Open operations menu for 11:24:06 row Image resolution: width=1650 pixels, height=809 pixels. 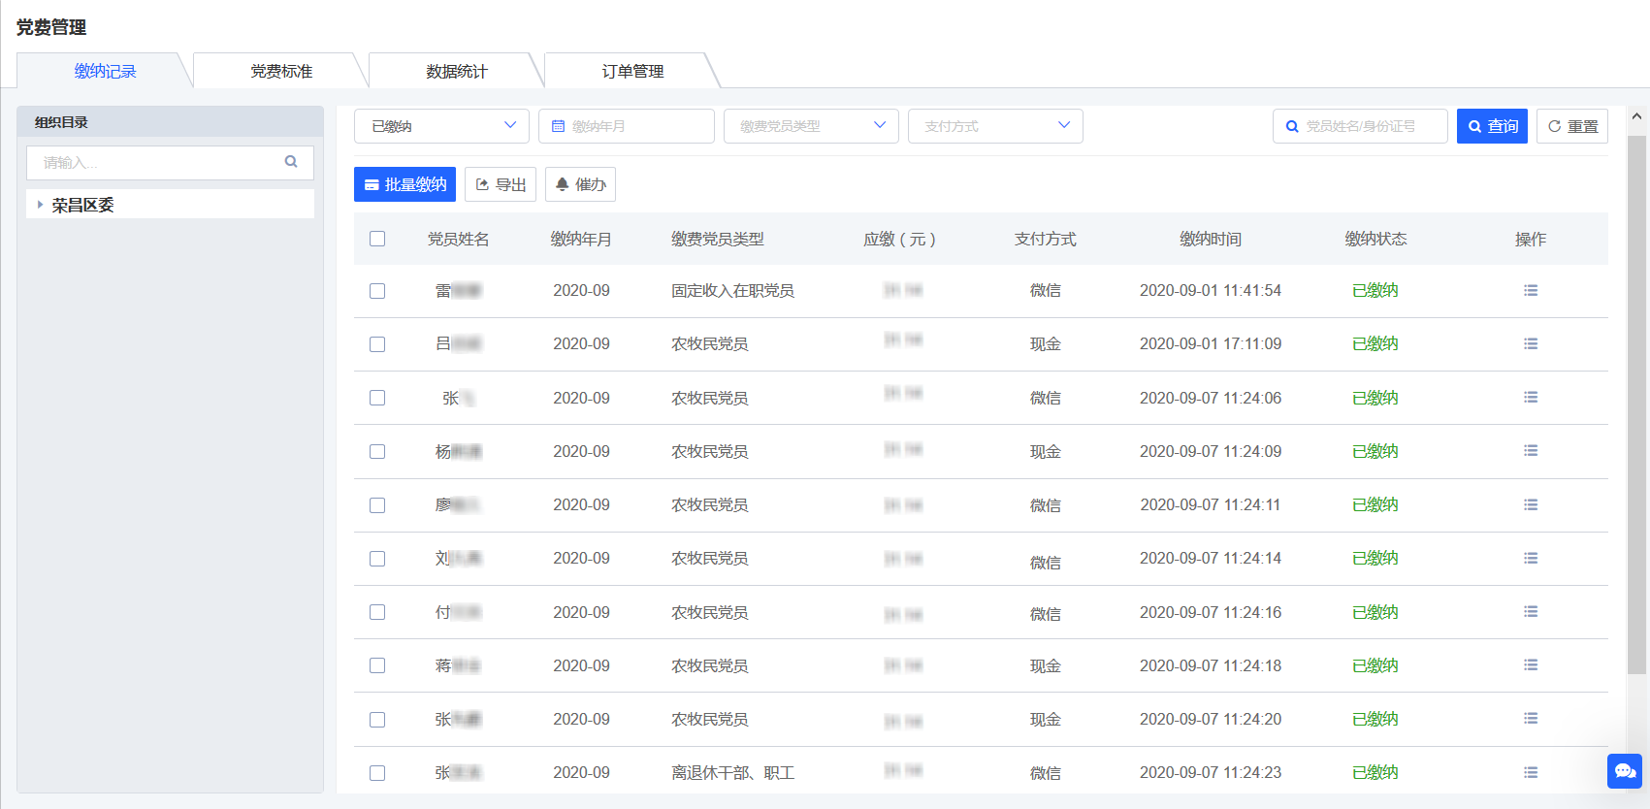click(1531, 397)
